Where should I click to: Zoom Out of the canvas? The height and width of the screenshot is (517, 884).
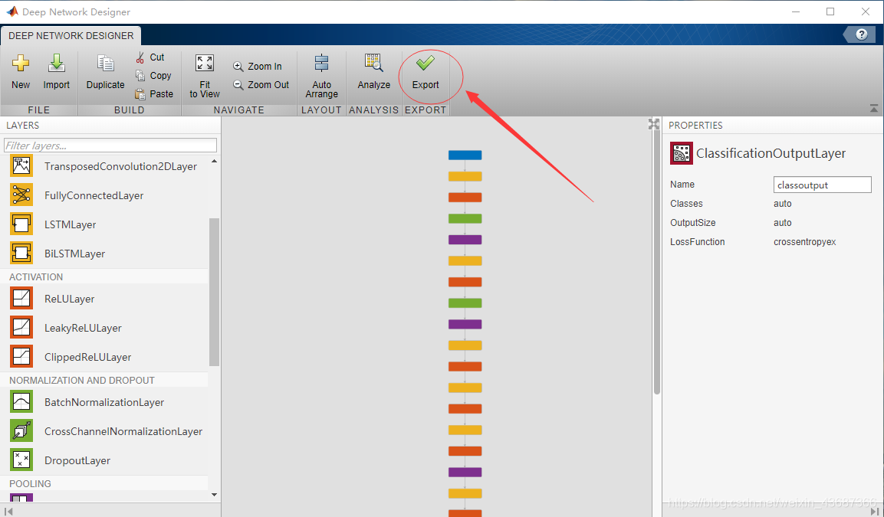click(261, 85)
